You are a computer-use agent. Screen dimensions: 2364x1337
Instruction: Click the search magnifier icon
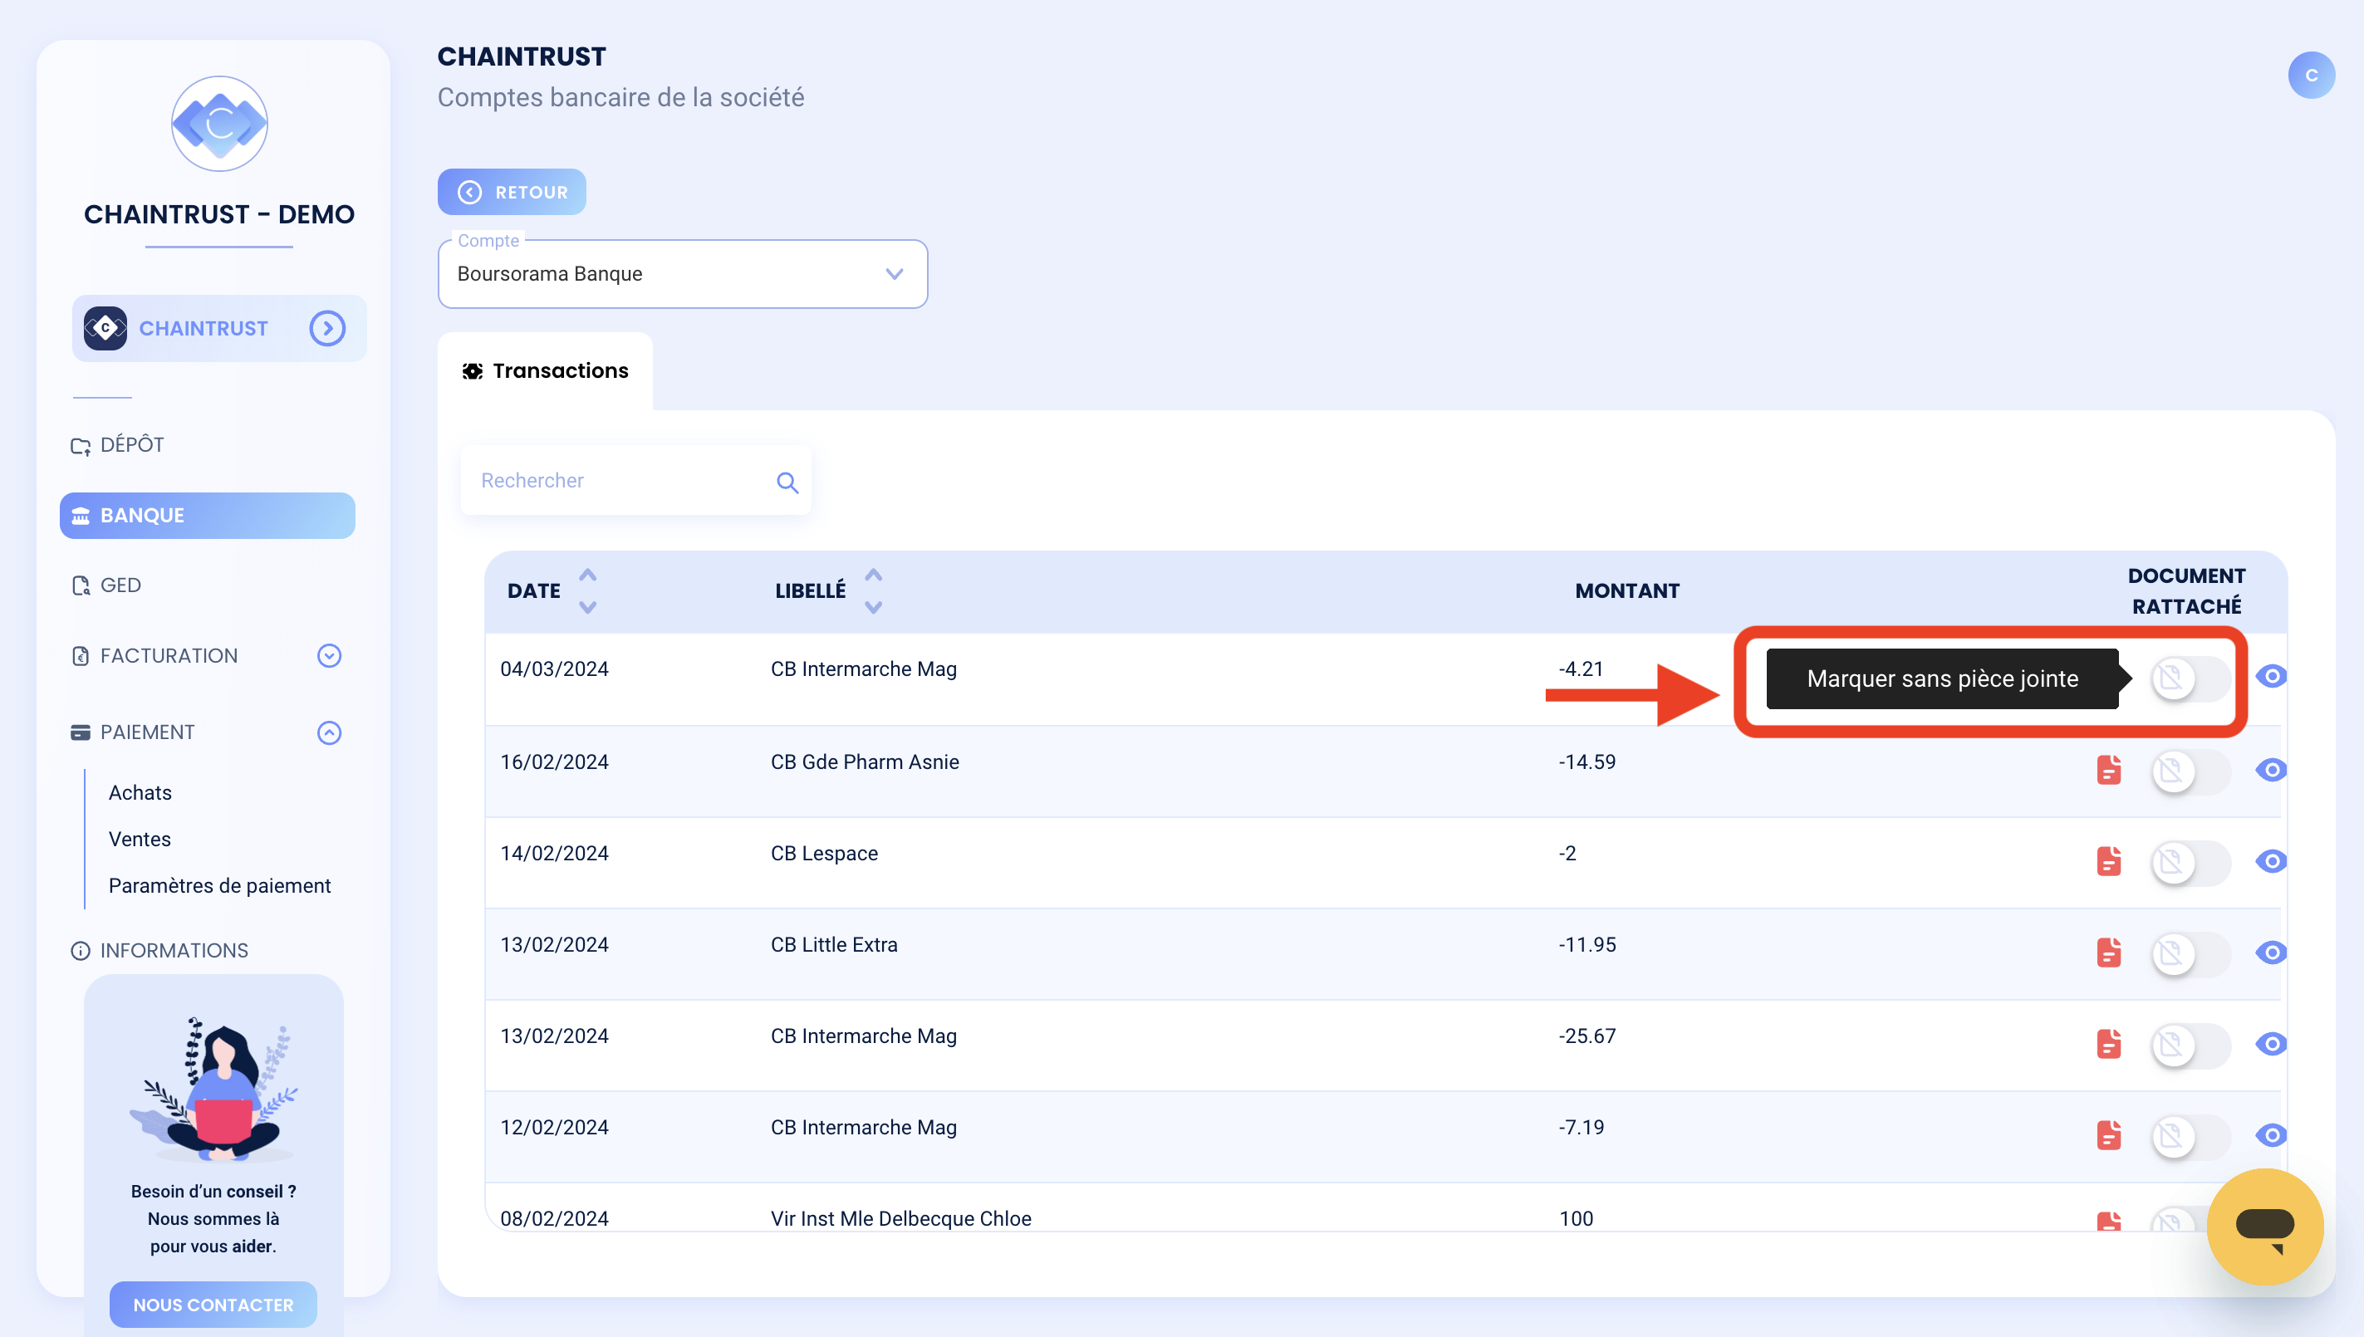click(787, 482)
